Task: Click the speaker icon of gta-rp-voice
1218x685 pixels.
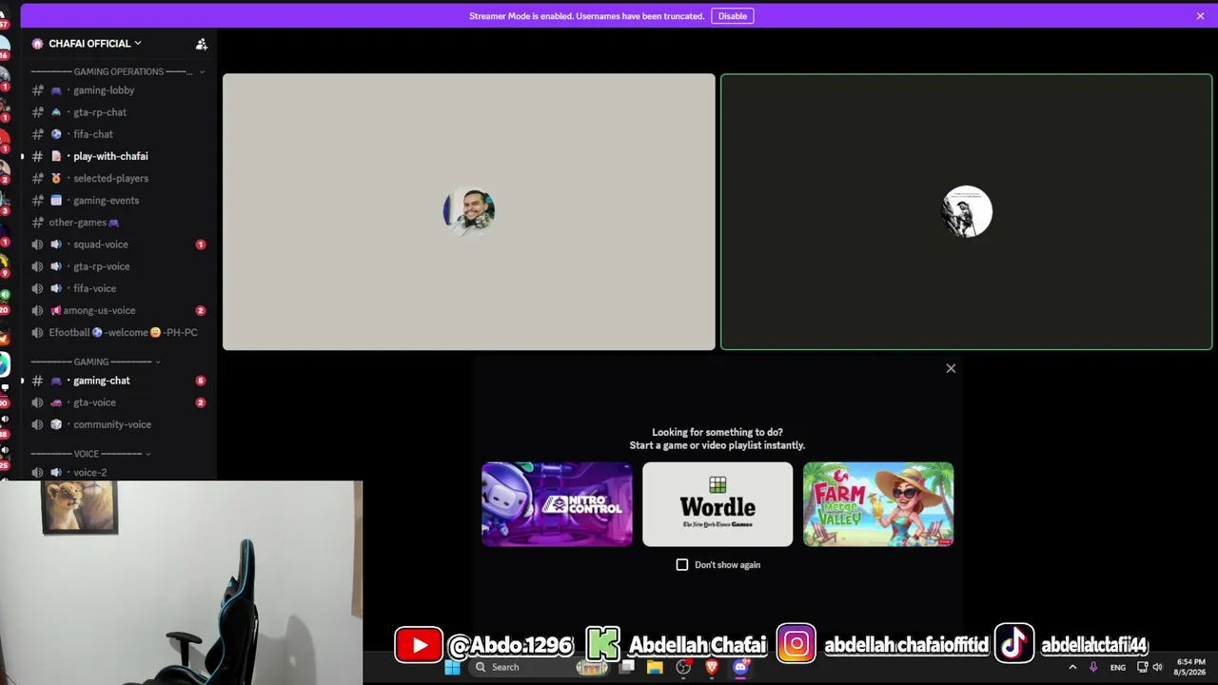Action: pyautogui.click(x=37, y=266)
